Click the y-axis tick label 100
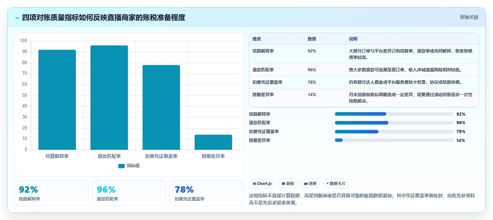This screenshot has height=220, width=493. click(x=23, y=41)
